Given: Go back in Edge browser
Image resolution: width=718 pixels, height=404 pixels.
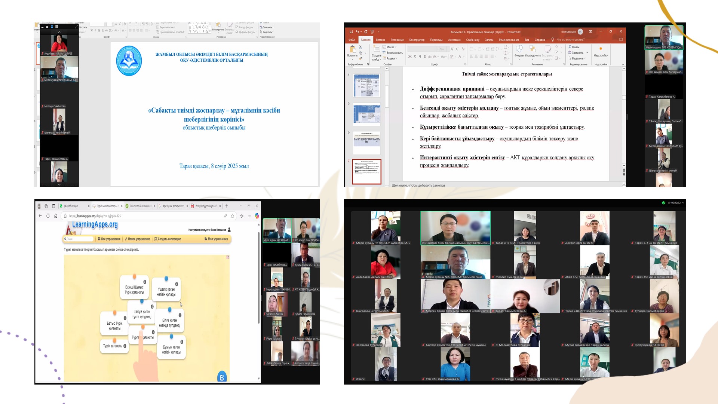Looking at the screenshot, I should click(40, 216).
